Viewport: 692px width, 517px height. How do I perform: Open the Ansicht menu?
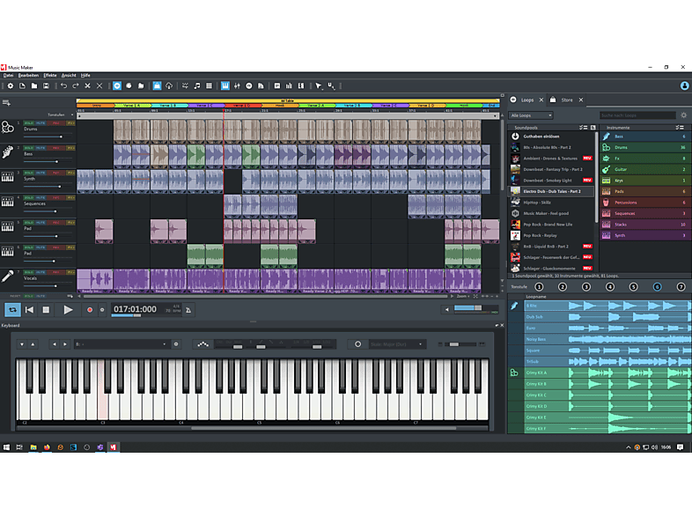69,76
